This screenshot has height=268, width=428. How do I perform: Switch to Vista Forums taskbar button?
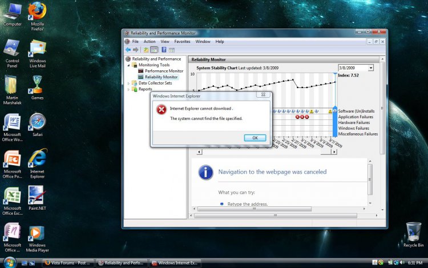pyautogui.click(x=68, y=263)
